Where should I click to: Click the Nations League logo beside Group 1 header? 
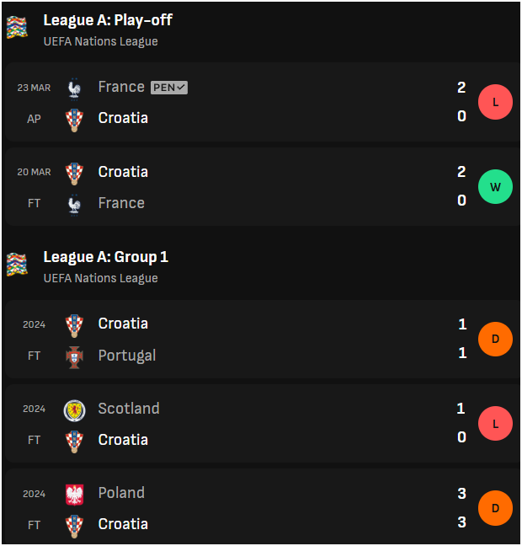click(x=17, y=265)
